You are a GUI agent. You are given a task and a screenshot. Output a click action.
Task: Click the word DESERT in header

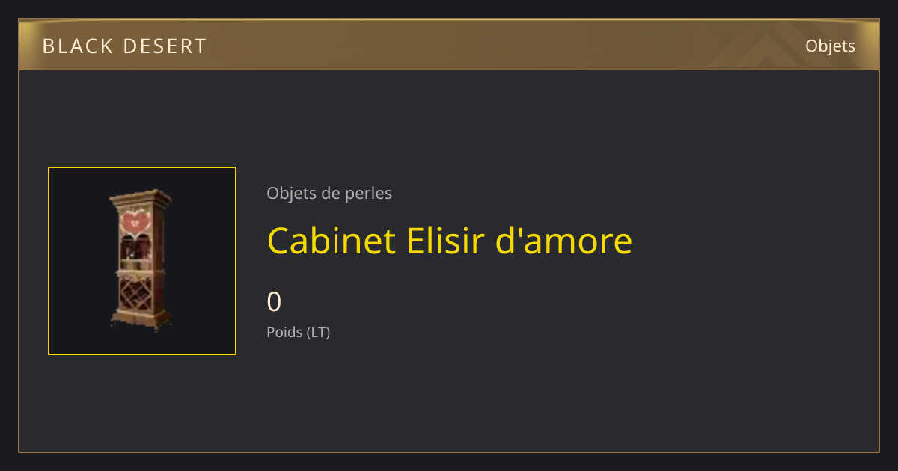(165, 46)
